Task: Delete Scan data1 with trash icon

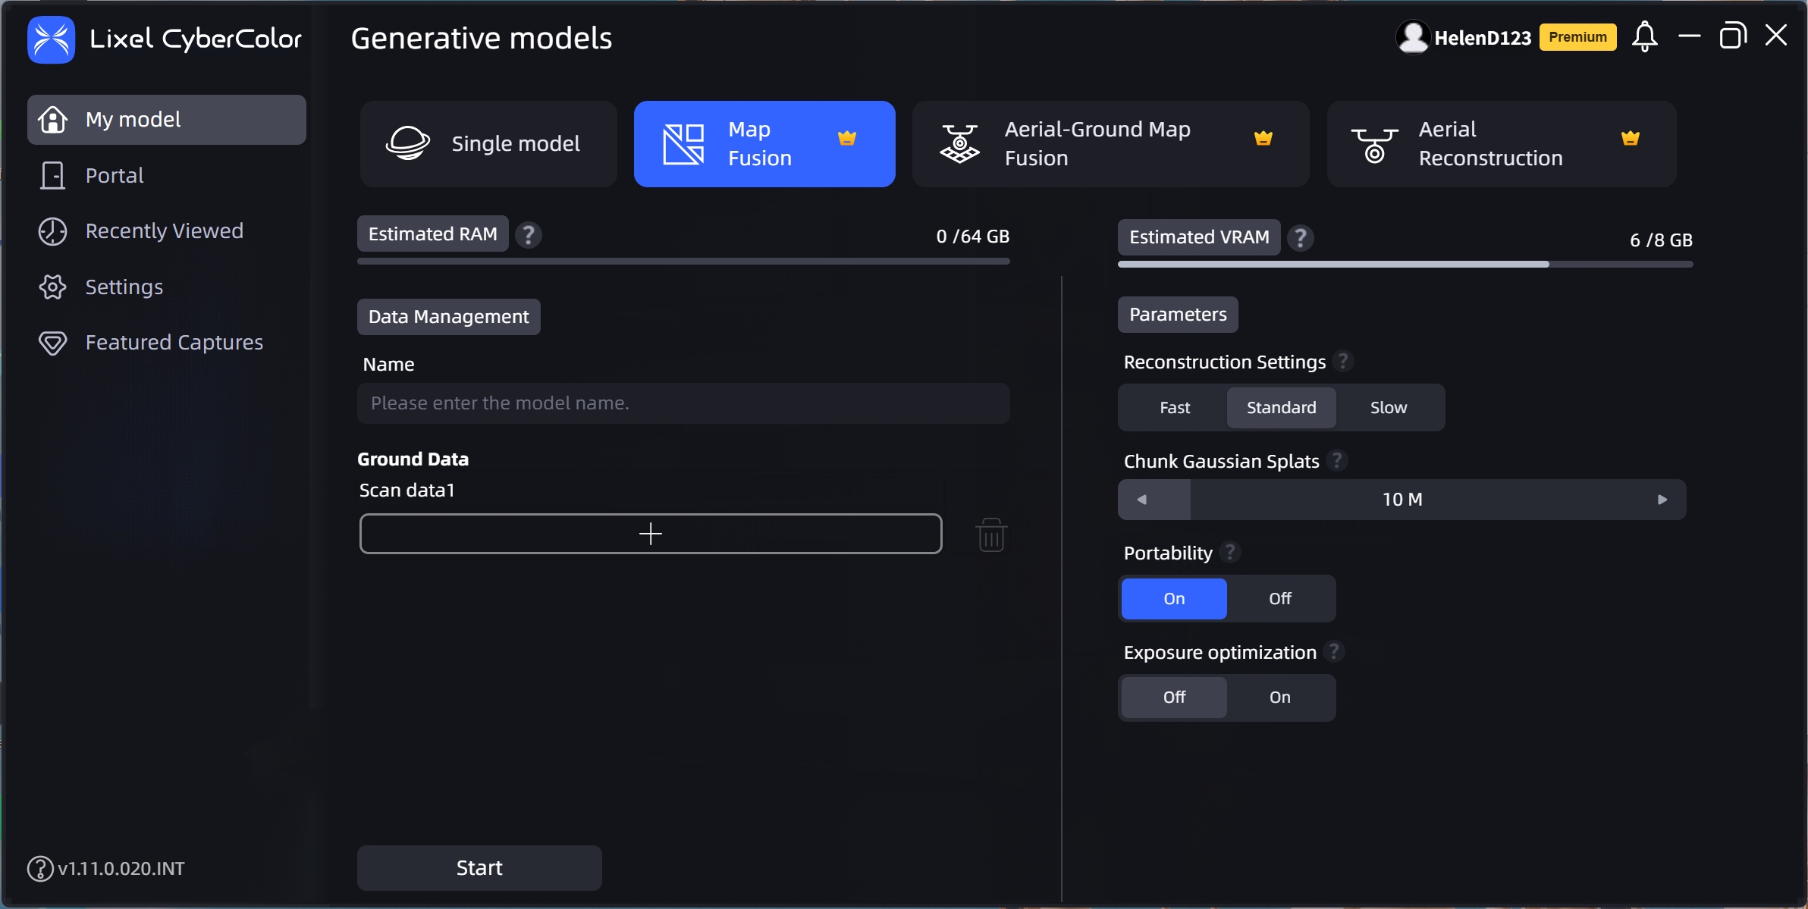Action: 991,534
